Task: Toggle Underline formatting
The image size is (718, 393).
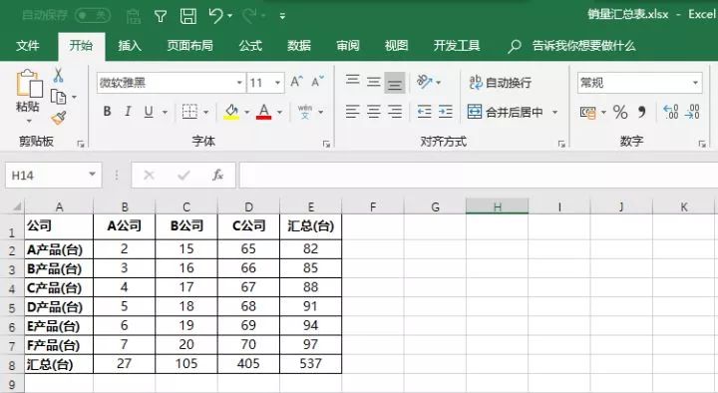Action: (x=149, y=112)
